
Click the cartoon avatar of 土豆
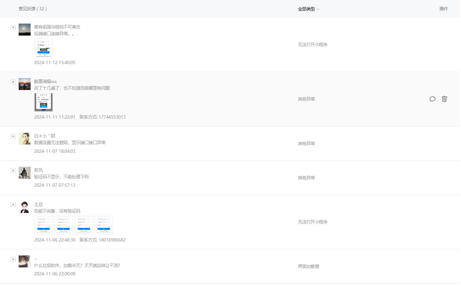25,207
